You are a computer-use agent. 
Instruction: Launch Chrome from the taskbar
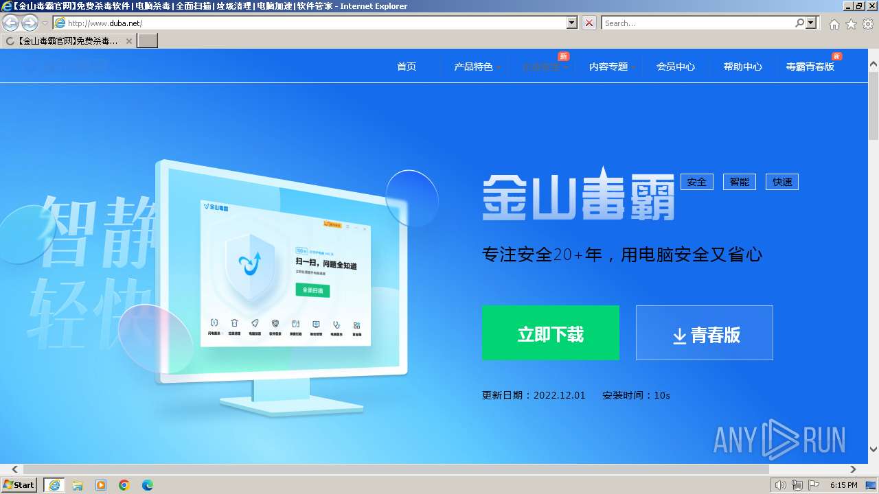pos(124,485)
